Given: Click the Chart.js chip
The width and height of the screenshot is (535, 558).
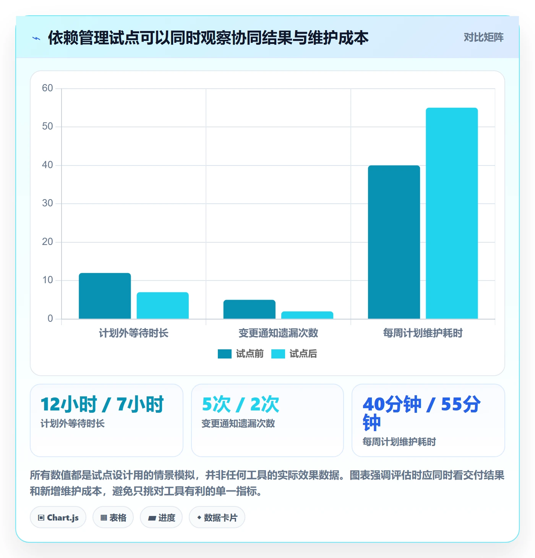Looking at the screenshot, I should pos(58,517).
